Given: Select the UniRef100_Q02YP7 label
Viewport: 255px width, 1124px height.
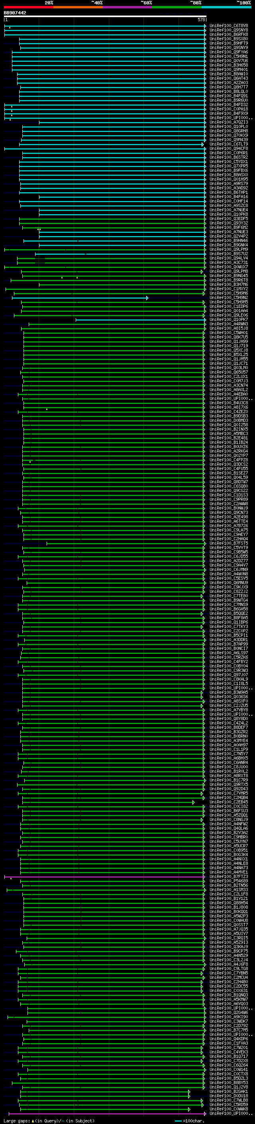Looking at the screenshot, I should [x=229, y=455].
